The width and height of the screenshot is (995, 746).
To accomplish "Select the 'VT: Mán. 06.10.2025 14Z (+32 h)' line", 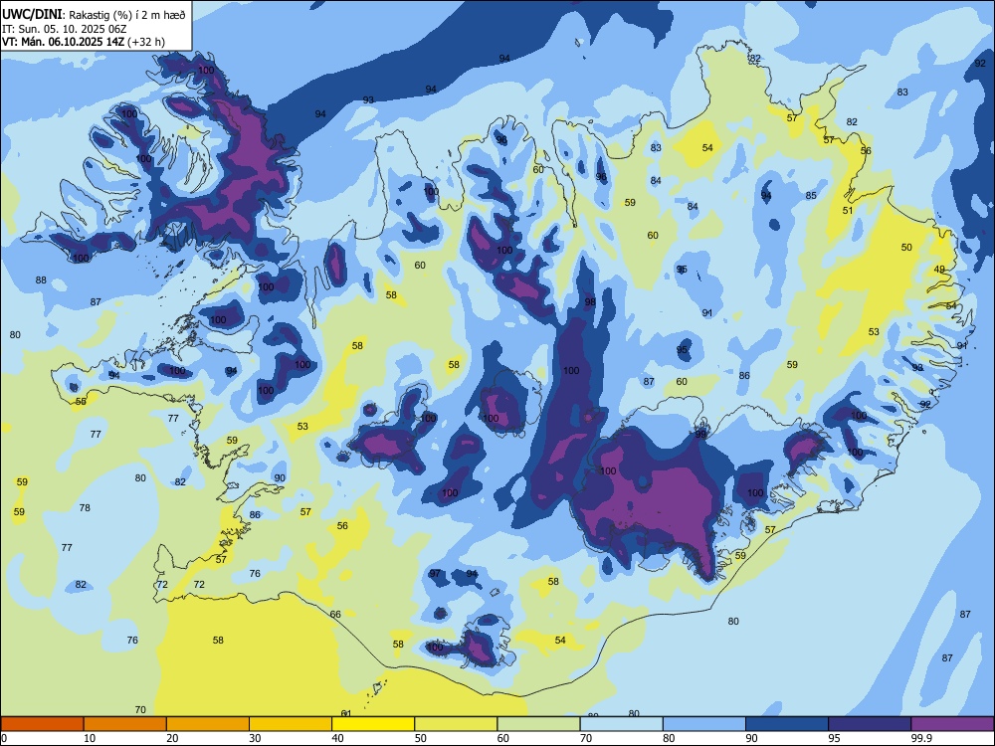I will click(x=84, y=42).
